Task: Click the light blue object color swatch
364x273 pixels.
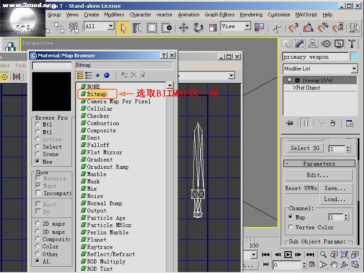Action: pos(354,57)
